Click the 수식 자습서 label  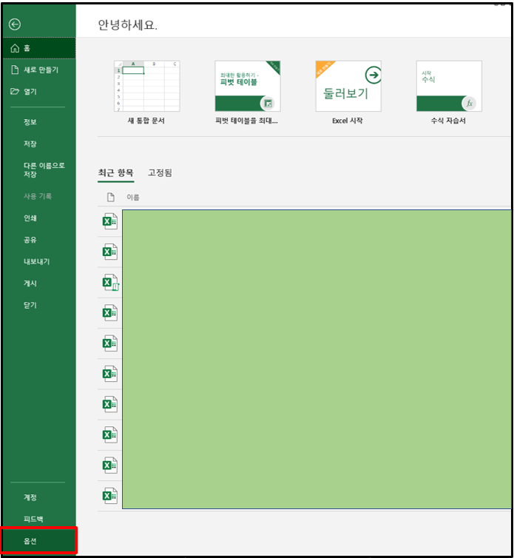click(x=448, y=121)
